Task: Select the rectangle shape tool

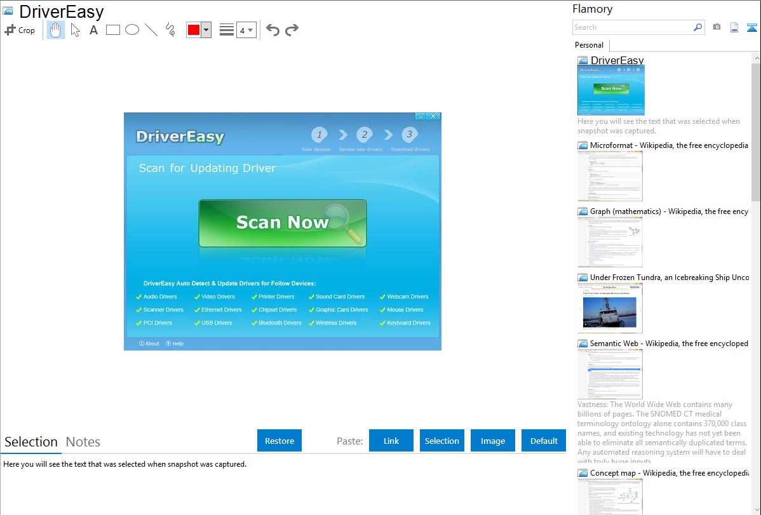Action: pyautogui.click(x=112, y=30)
